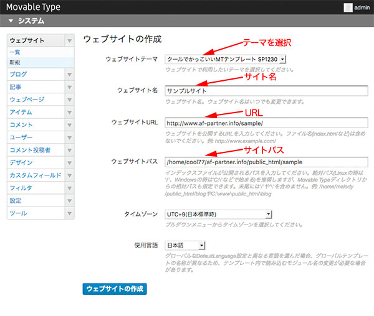Open the カスタムフィールド sidebar menu
This screenshot has height=316, width=374.
[x=36, y=175]
